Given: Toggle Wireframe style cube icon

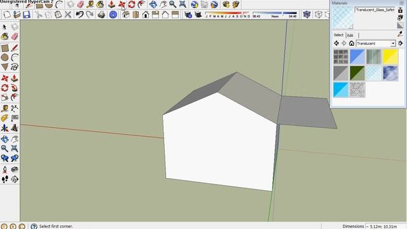Looking at the screenshot, I should coord(318,15).
